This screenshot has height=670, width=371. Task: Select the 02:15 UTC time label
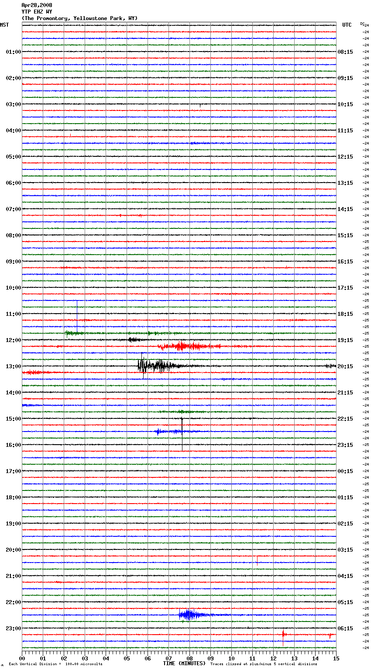point(345,524)
